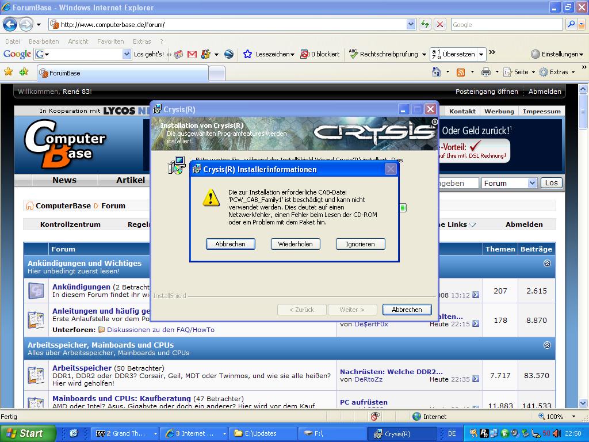Open Mainboards und CPUs: Kaufberatung forum
This screenshot has height=442, width=589.
coord(121,398)
